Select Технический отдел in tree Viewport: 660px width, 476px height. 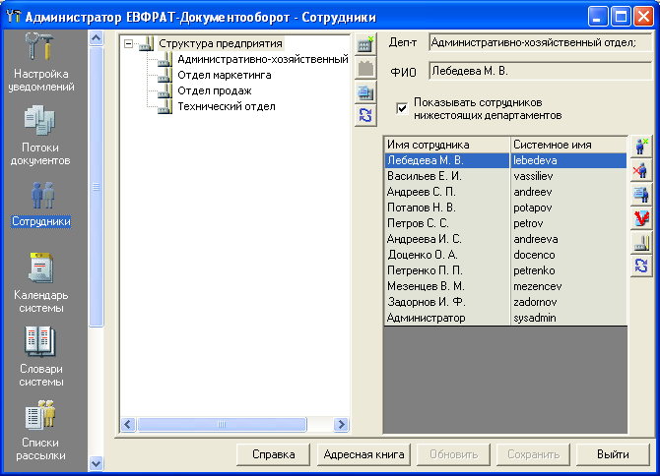(227, 107)
